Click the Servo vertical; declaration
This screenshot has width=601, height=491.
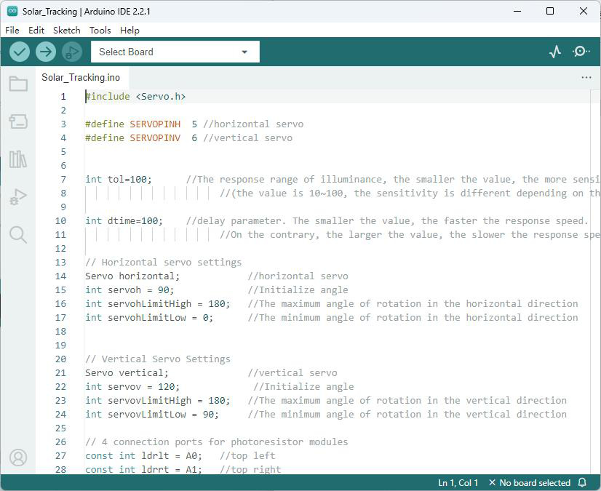(x=127, y=372)
